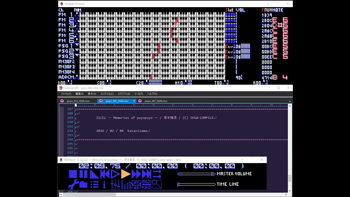Click line number 189 in the editor

pos(70,118)
